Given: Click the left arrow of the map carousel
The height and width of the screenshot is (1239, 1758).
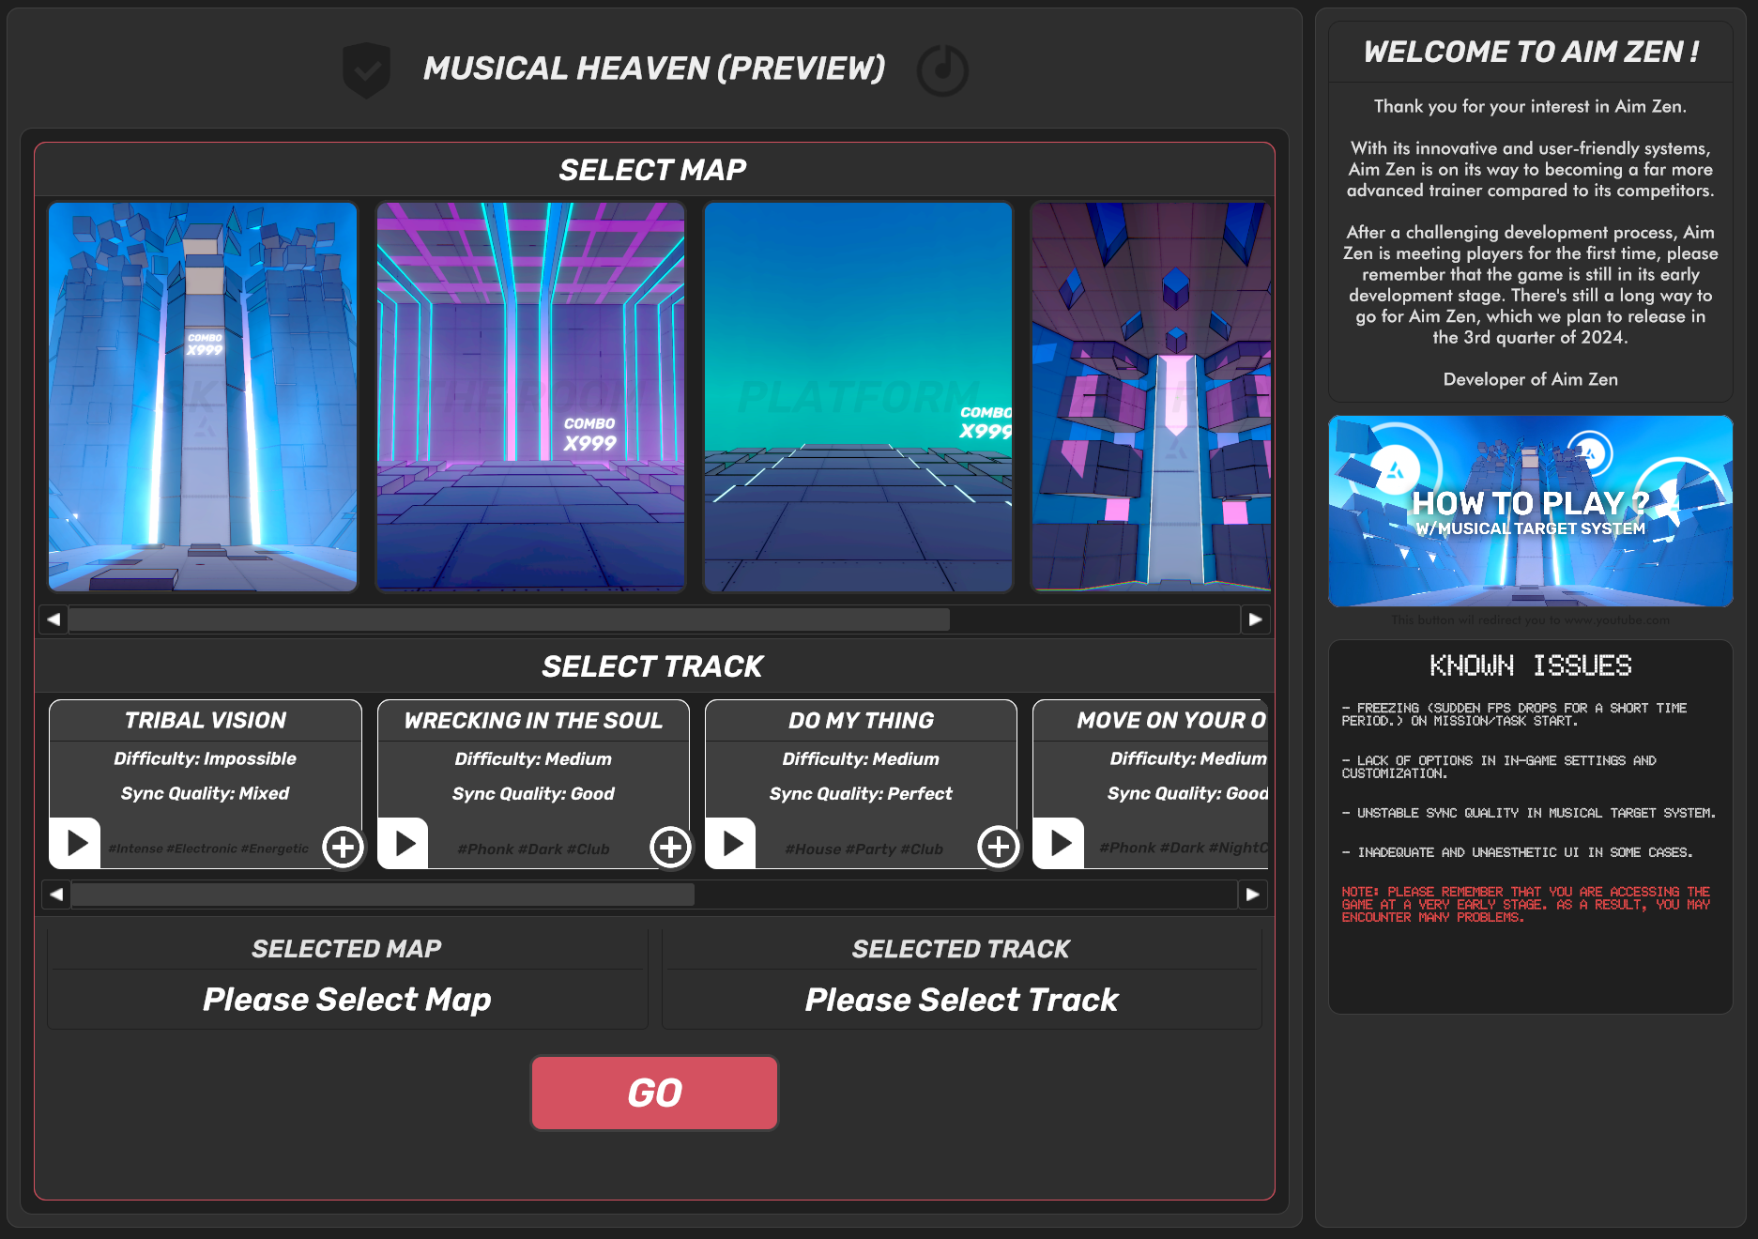Looking at the screenshot, I should click(x=54, y=619).
